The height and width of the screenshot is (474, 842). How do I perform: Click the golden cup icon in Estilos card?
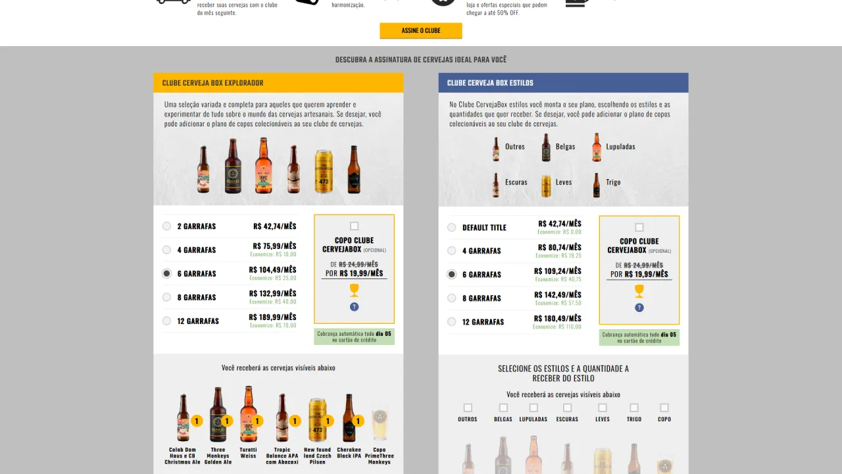(639, 291)
